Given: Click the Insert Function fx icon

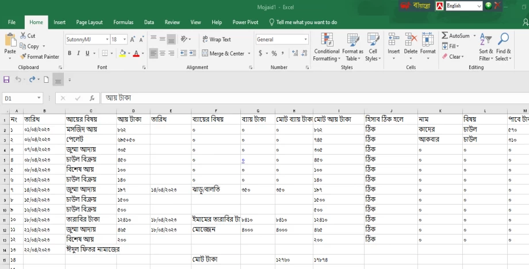Looking at the screenshot, I should click(91, 98).
